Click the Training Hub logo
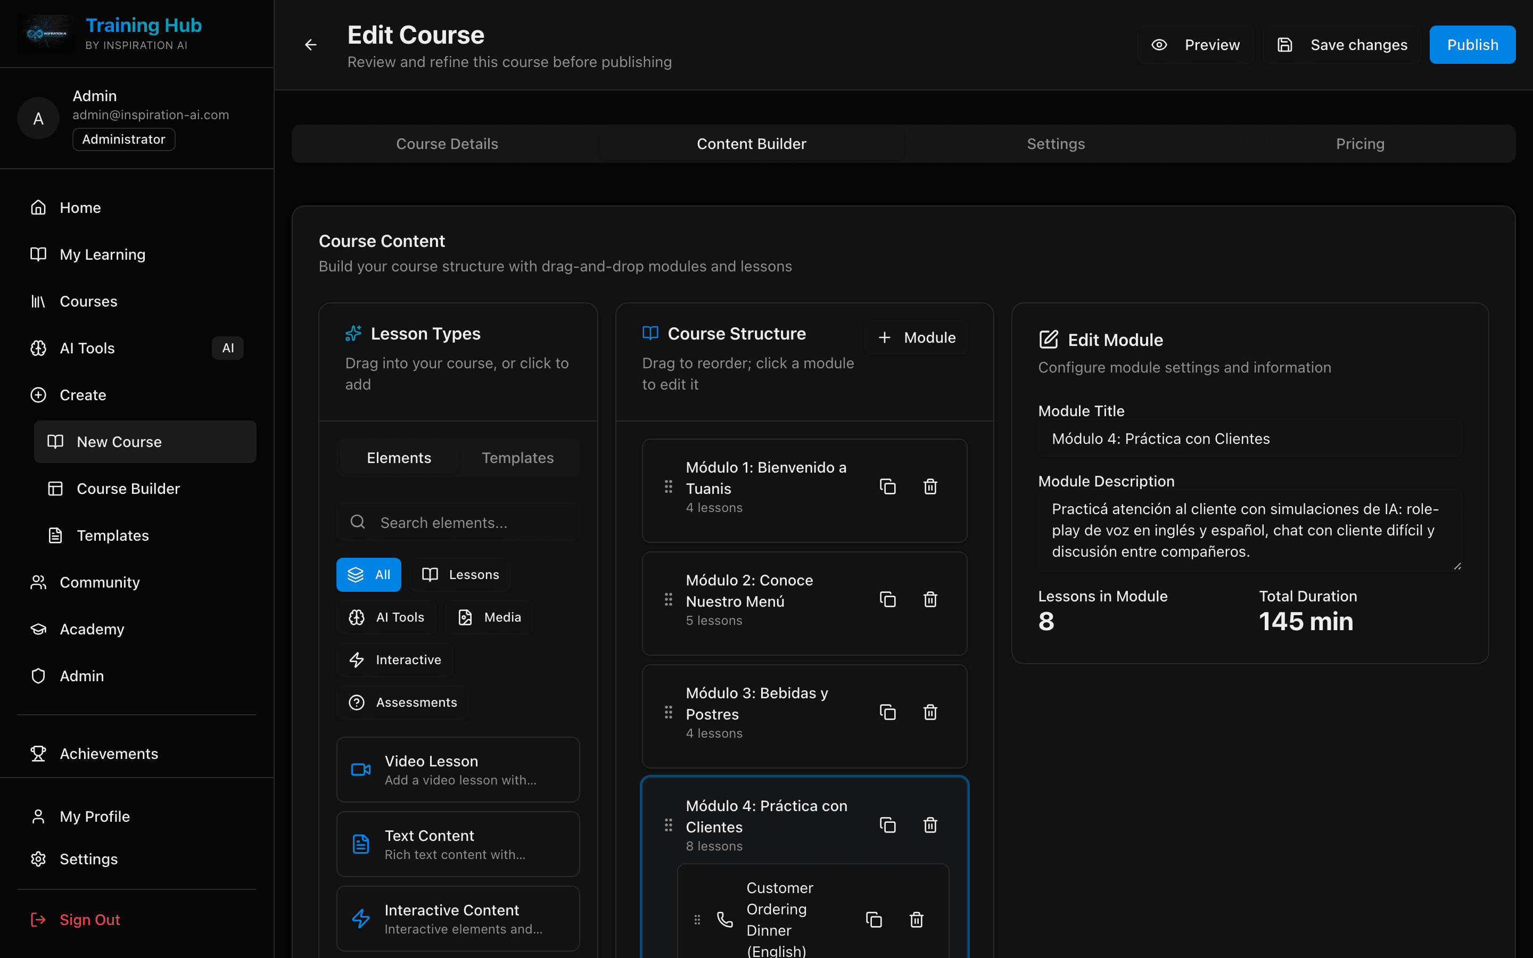 point(47,34)
